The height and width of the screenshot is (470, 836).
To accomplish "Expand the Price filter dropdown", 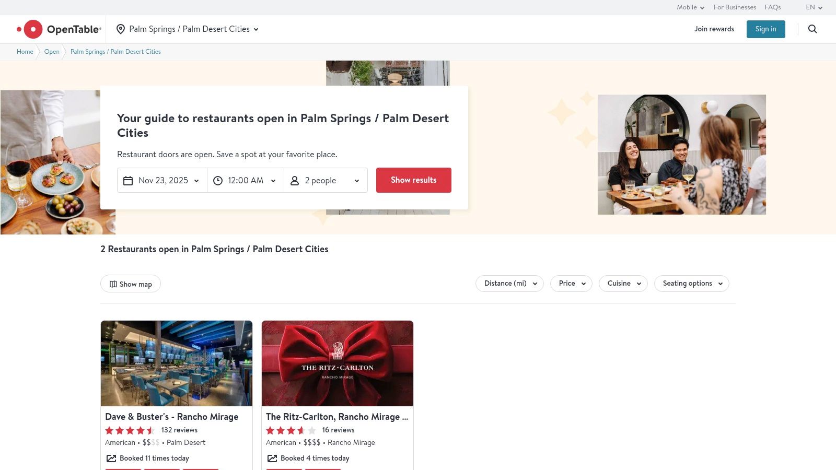I will tap(571, 283).
